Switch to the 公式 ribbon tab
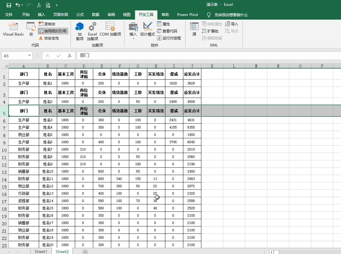This screenshot has width=341, height=254. tap(80, 15)
